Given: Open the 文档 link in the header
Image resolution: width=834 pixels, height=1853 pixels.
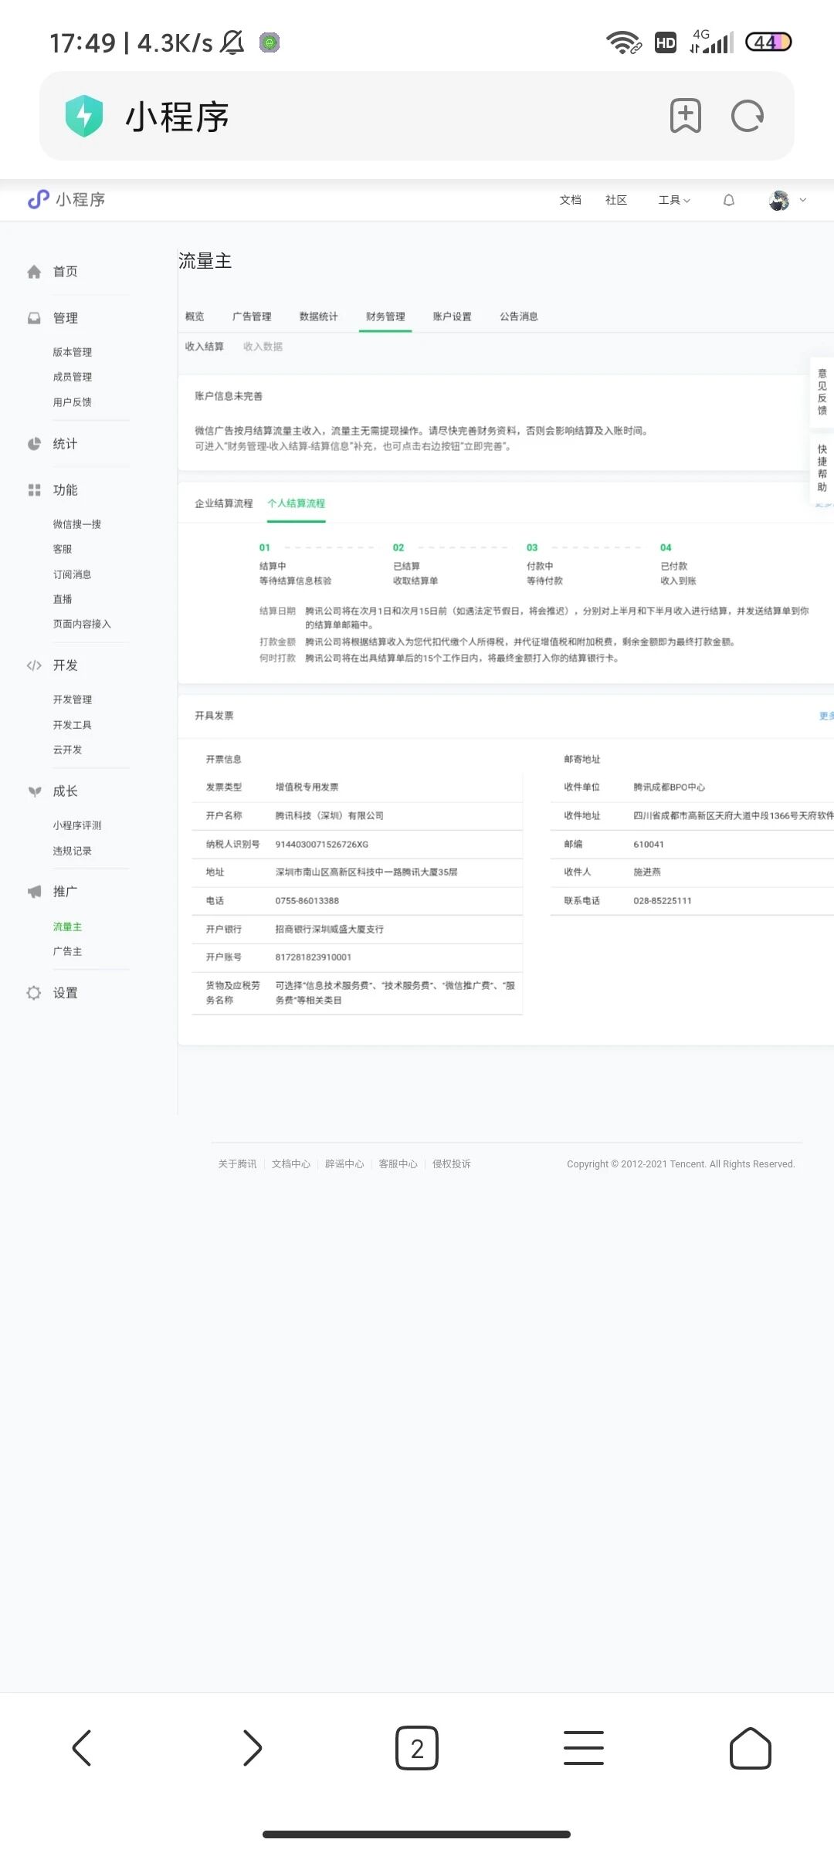Looking at the screenshot, I should 570,200.
